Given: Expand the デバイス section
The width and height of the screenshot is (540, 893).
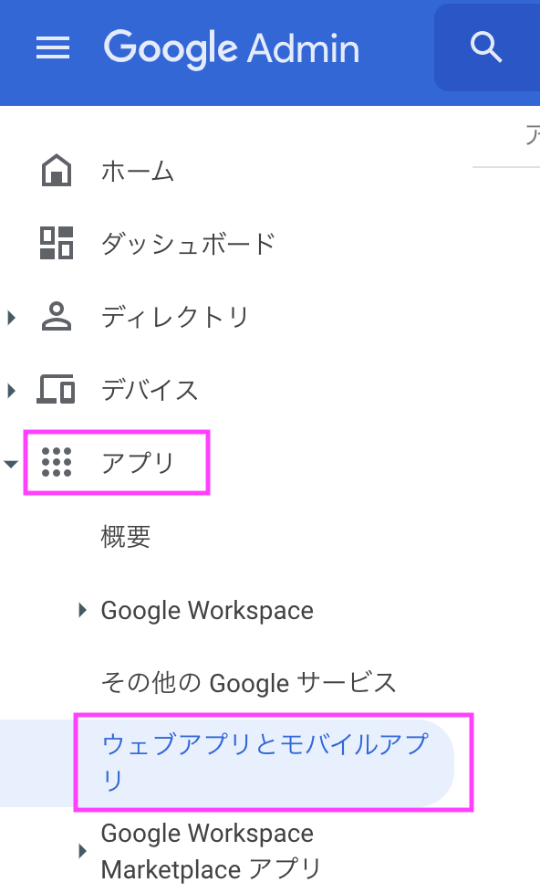Looking at the screenshot, I should coord(11,389).
